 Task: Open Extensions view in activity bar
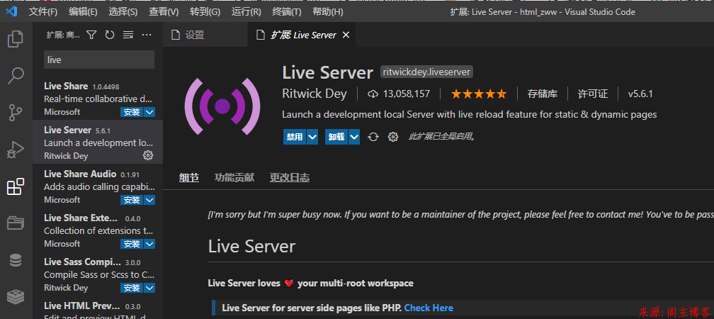(16, 186)
